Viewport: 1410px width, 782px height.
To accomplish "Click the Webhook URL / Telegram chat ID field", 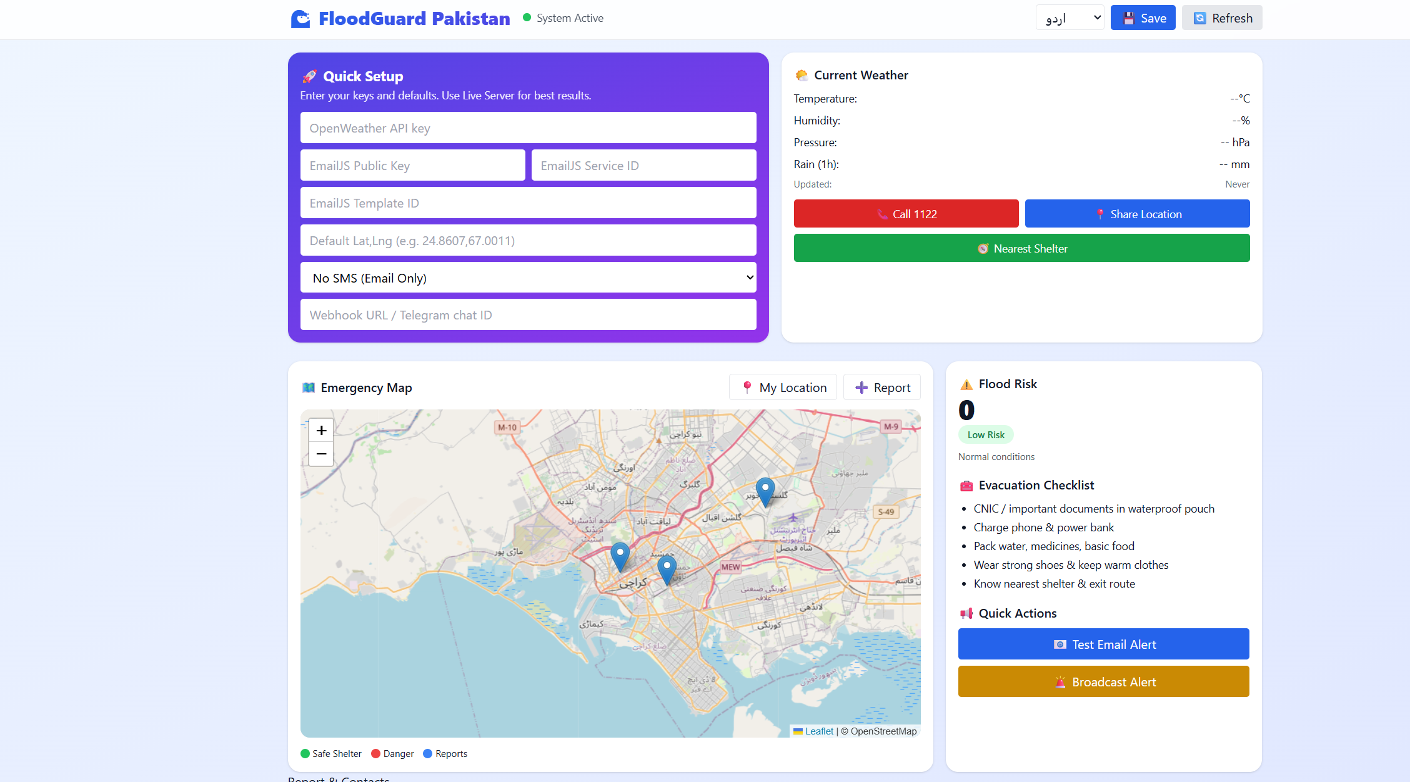I will [x=528, y=315].
